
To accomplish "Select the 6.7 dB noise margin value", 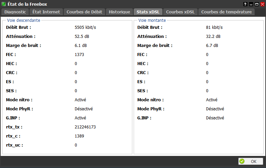I will [212, 46].
